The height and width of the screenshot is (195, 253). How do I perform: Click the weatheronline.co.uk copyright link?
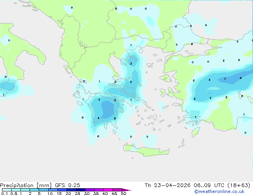tap(219, 191)
